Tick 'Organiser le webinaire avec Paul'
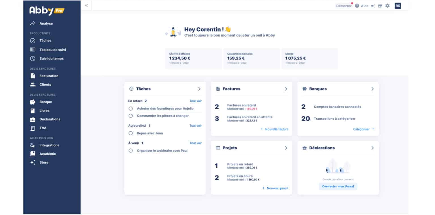Screen dimensions: 435x215 (x=131, y=151)
